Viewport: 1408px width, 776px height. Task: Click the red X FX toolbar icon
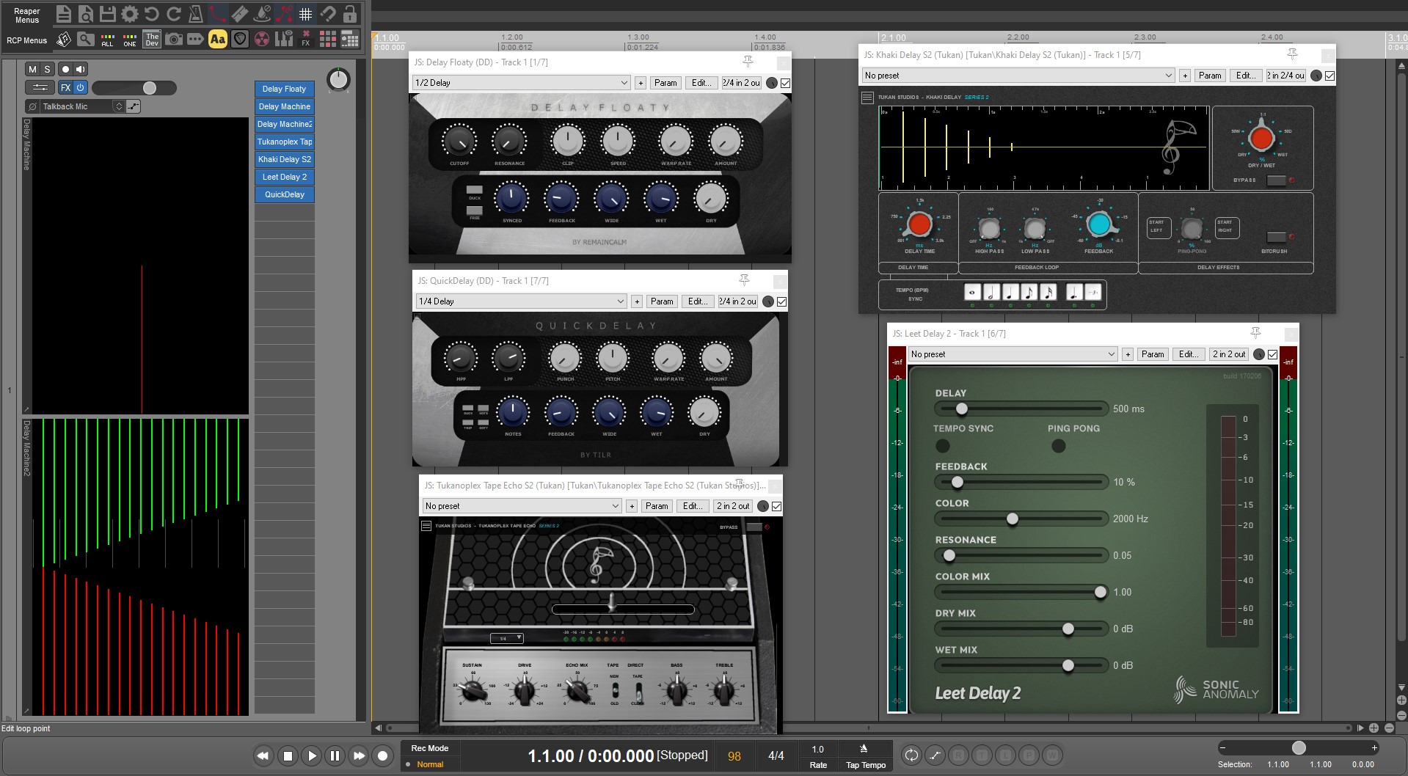tap(306, 39)
